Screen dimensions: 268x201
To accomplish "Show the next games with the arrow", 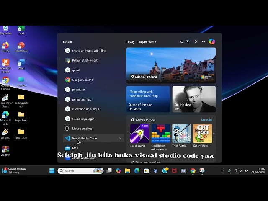I will coord(214,133).
